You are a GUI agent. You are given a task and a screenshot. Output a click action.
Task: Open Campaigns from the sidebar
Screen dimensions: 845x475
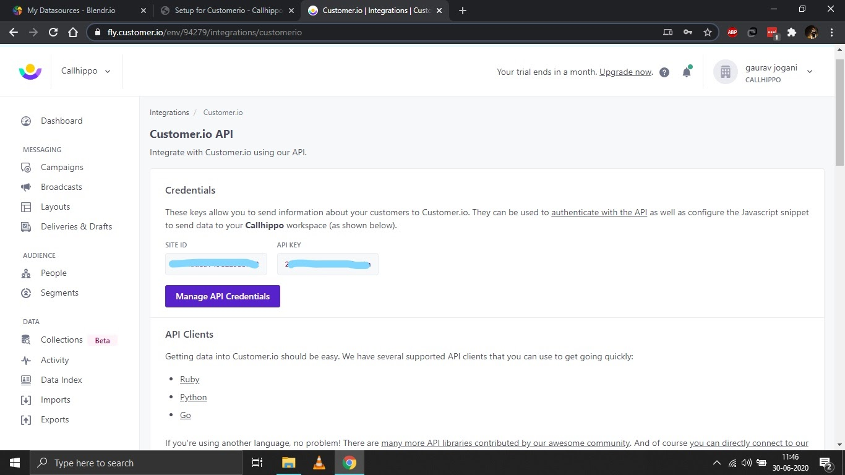pos(62,168)
